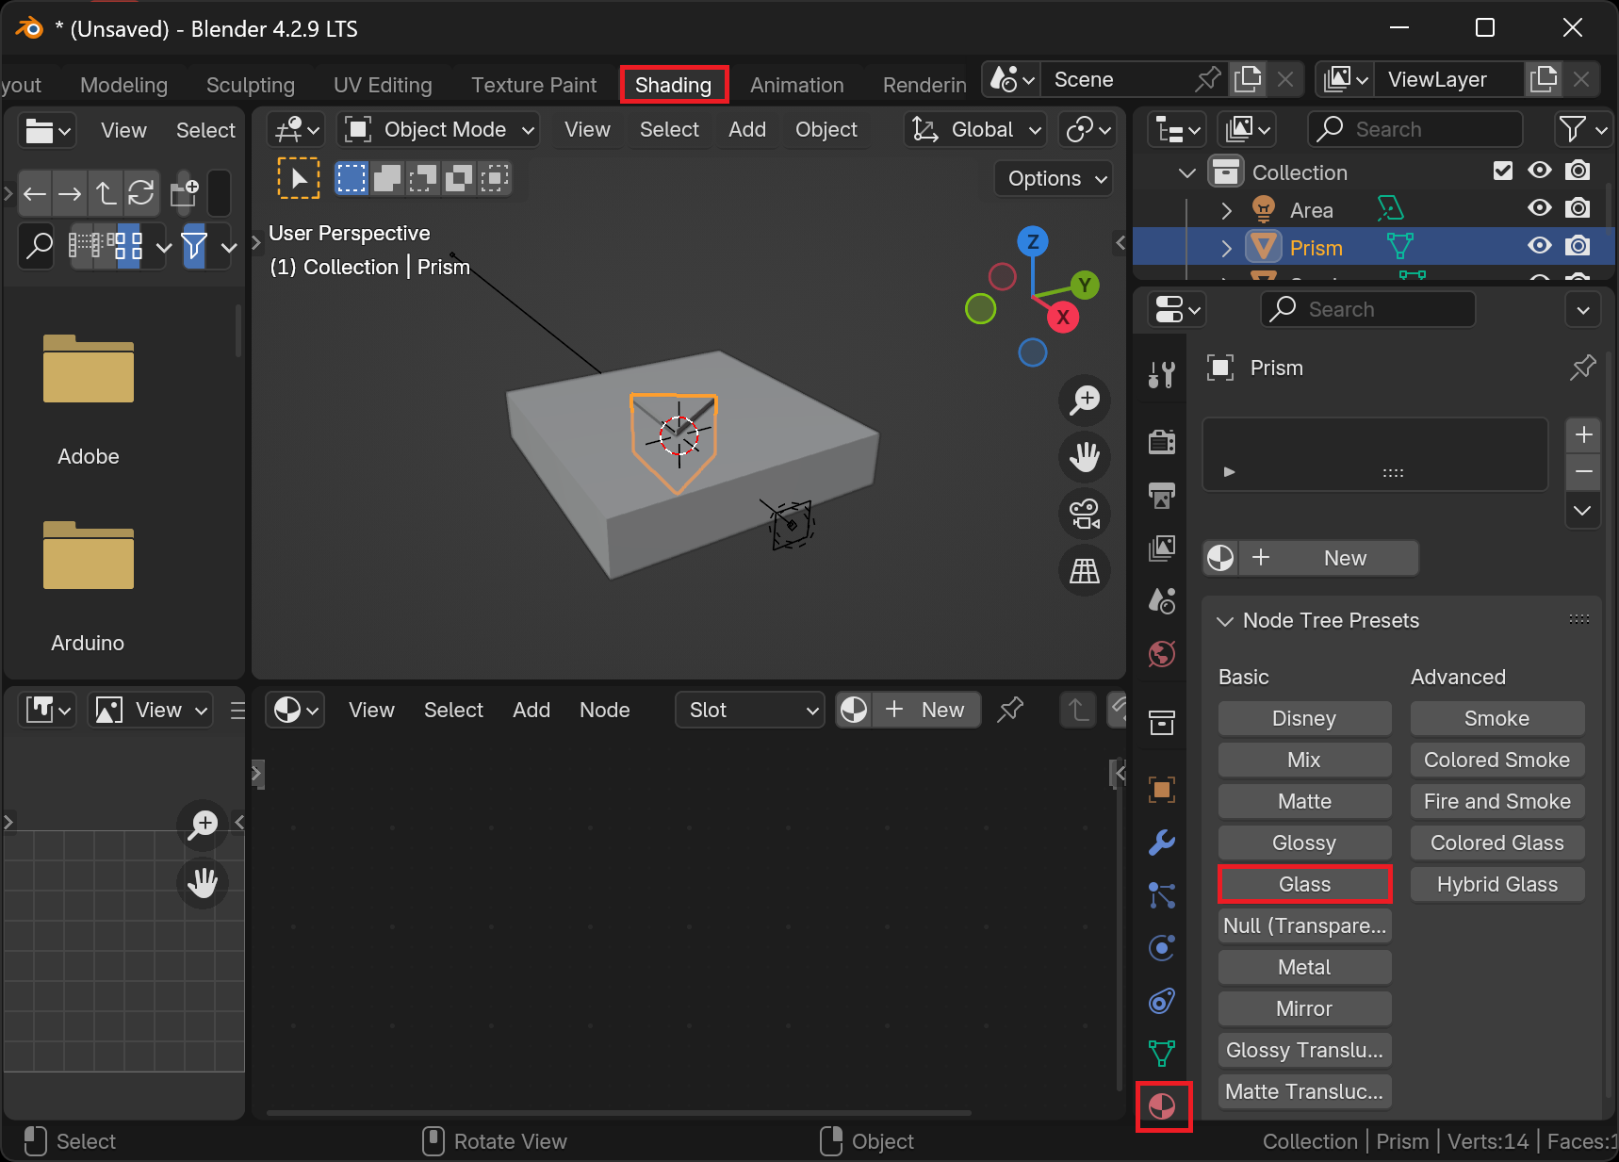
Task: Open the material Slot dropdown
Action: coord(750,710)
